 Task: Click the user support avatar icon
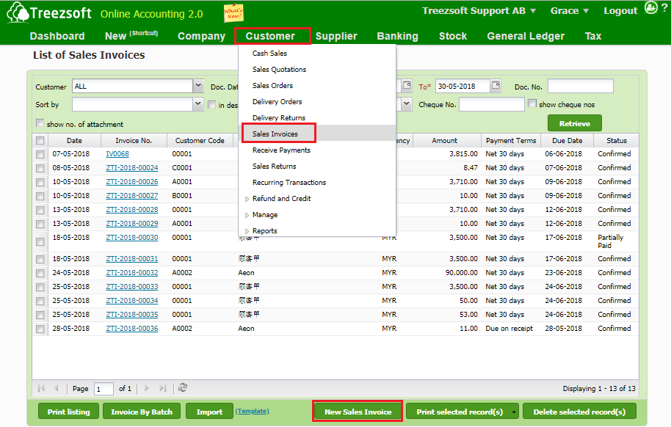pos(651,7)
